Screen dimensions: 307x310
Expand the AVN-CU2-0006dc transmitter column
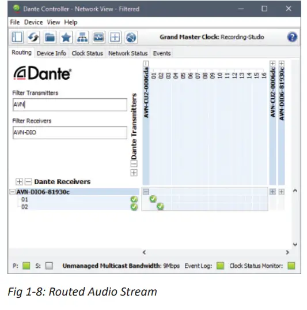click(x=272, y=64)
